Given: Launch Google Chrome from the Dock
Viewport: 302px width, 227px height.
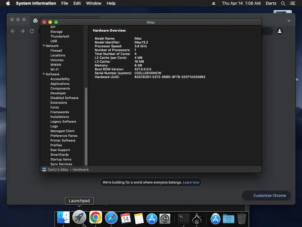Looking at the screenshot, I should pyautogui.click(x=96, y=217).
